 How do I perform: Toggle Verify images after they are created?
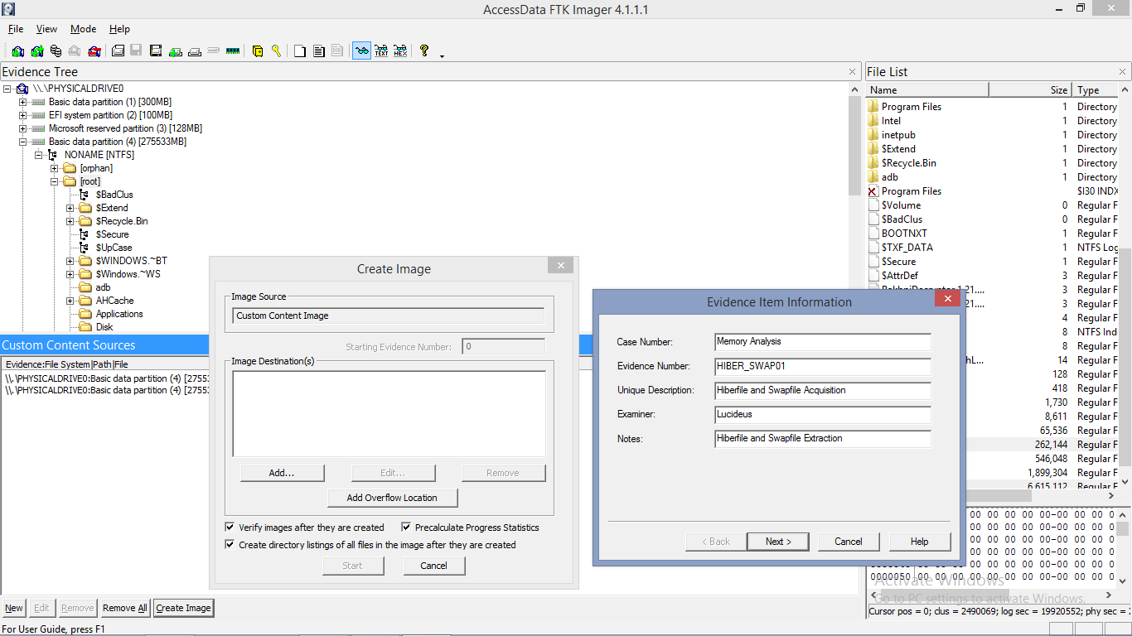[x=230, y=527]
